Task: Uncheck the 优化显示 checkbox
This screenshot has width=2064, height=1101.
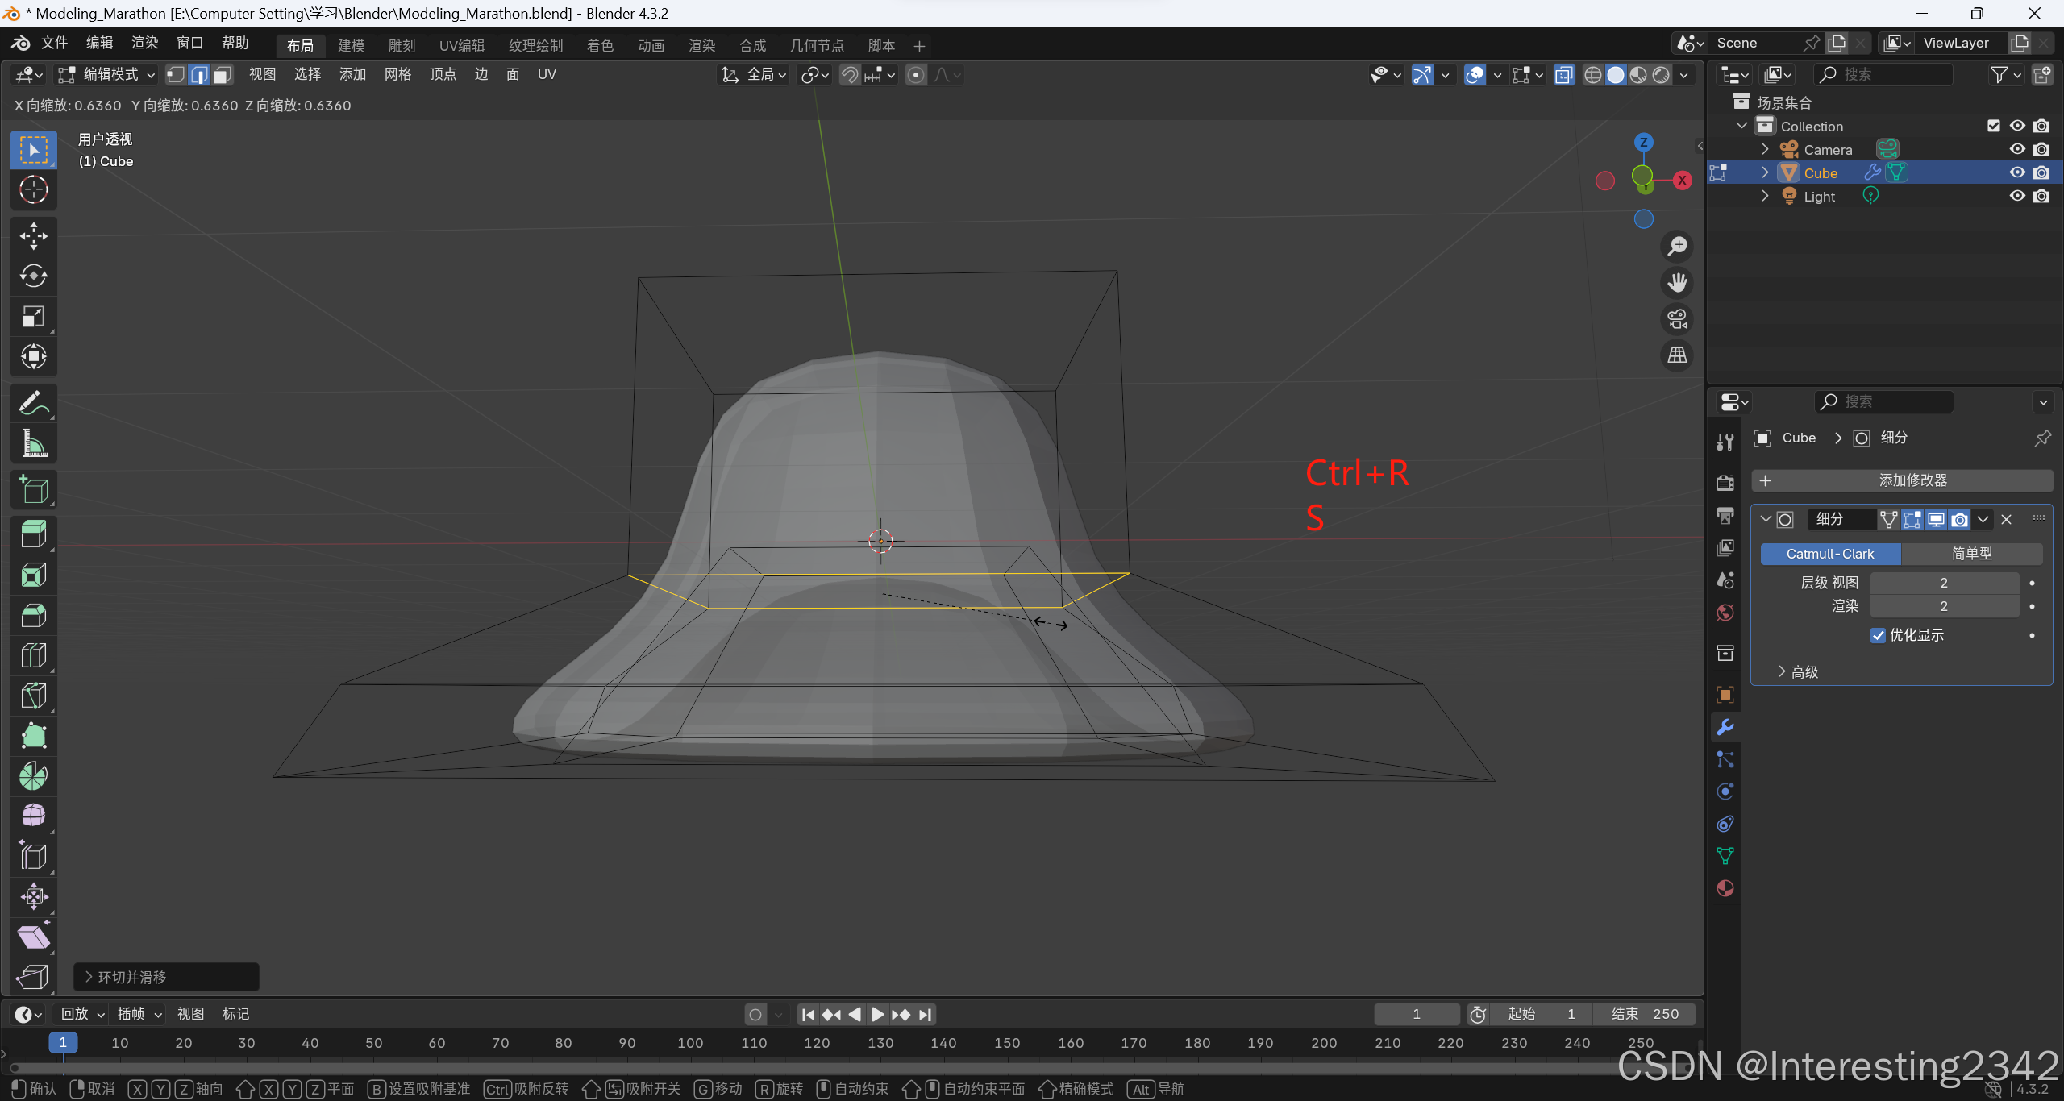Action: [x=1878, y=635]
